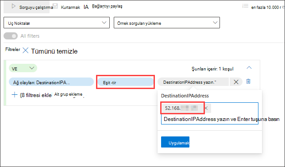Remove the 52.168 IP address tag
Image resolution: width=285 pixels, height=167 pixels.
[206, 108]
